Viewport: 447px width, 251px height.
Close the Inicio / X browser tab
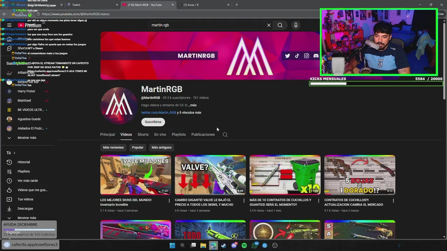click(x=228, y=5)
